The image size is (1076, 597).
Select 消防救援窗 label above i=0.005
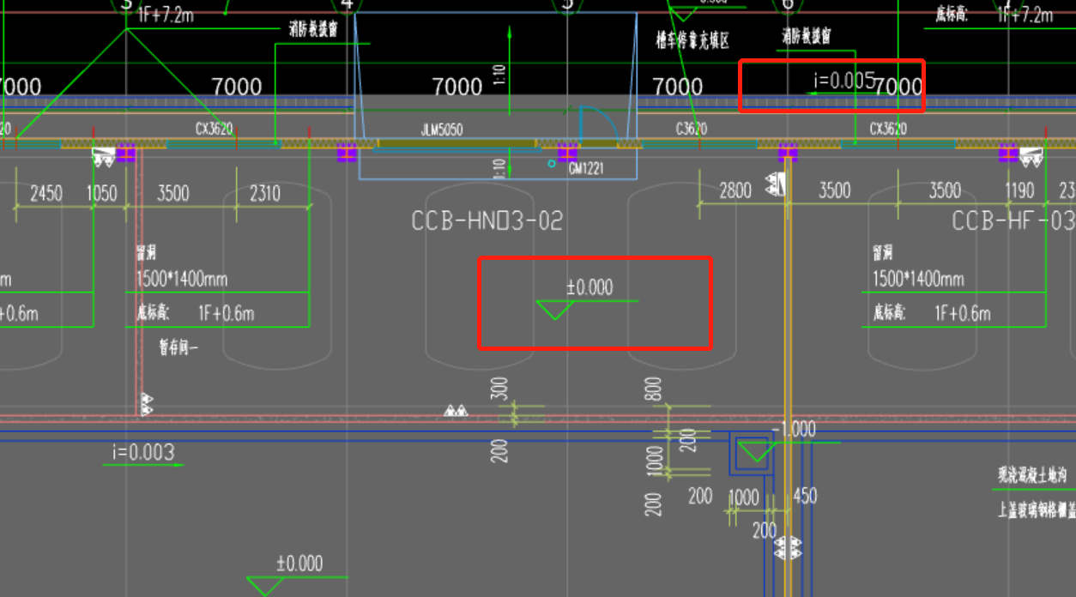[806, 37]
